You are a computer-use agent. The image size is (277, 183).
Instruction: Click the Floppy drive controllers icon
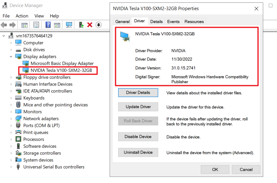[18, 77]
